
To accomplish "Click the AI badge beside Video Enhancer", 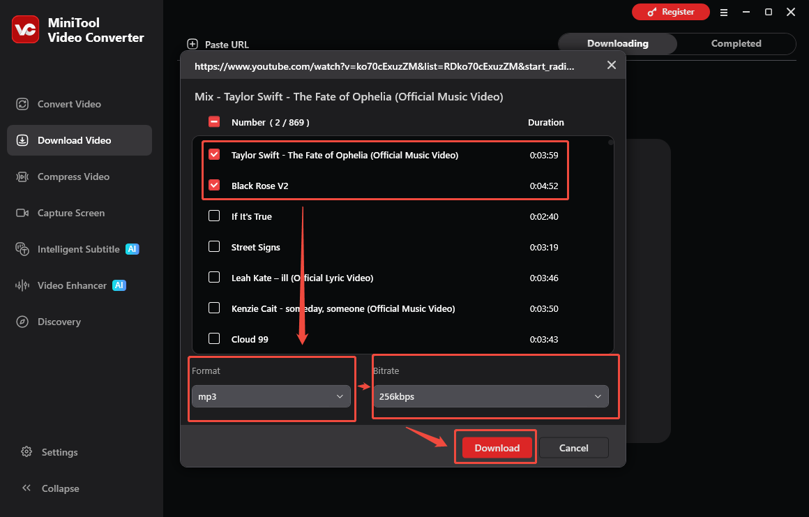I will coord(119,285).
